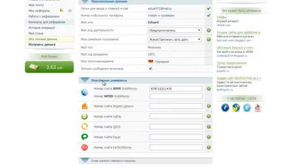
Task: Toggle the 'Личные сообщения включены' checkbox
Action: pyautogui.click(x=150, y=69)
